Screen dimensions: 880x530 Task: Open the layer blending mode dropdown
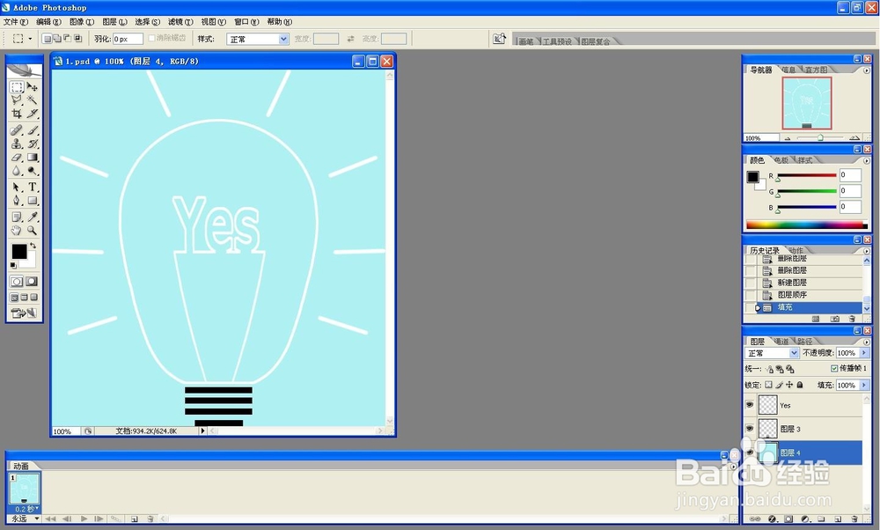tap(770, 352)
